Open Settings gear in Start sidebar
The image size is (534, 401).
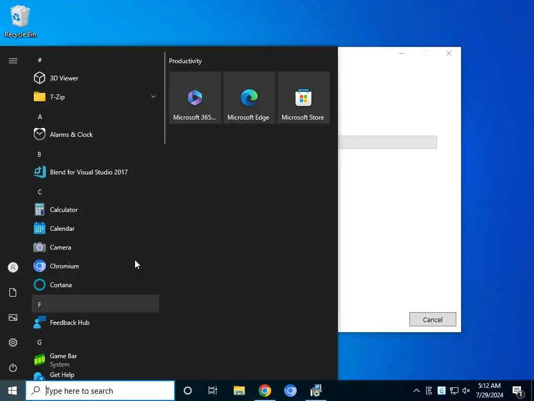point(13,343)
